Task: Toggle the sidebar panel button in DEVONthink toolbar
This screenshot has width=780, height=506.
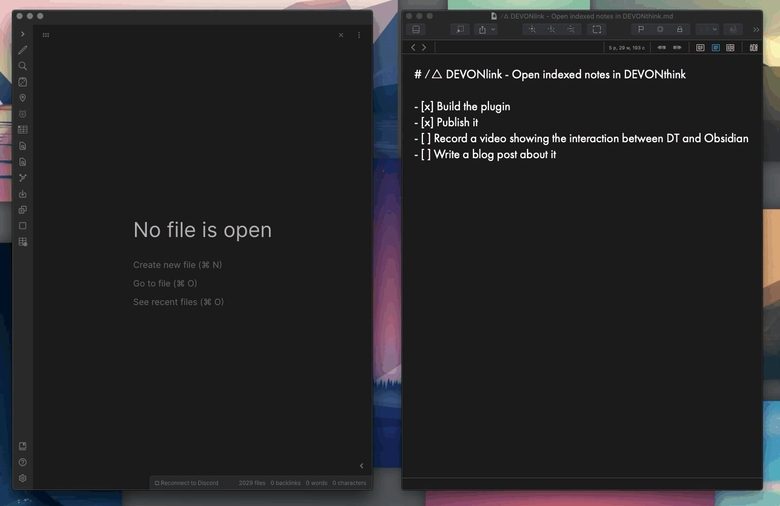Action: (x=416, y=29)
